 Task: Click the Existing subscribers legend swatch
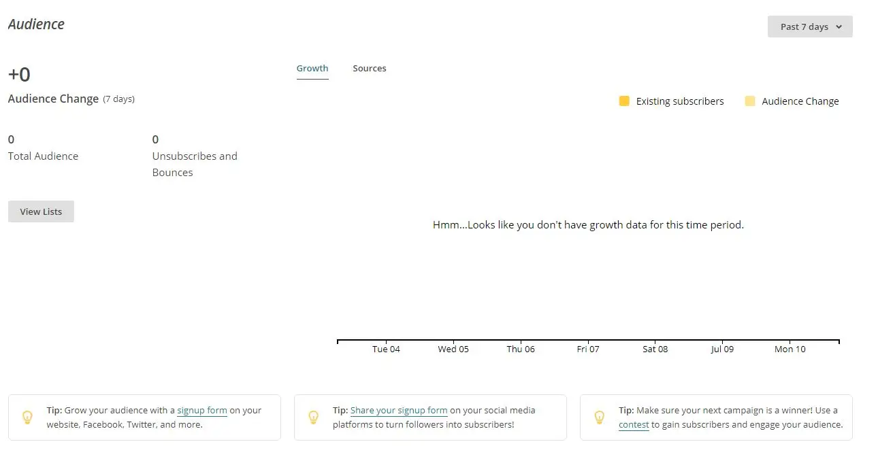point(624,101)
